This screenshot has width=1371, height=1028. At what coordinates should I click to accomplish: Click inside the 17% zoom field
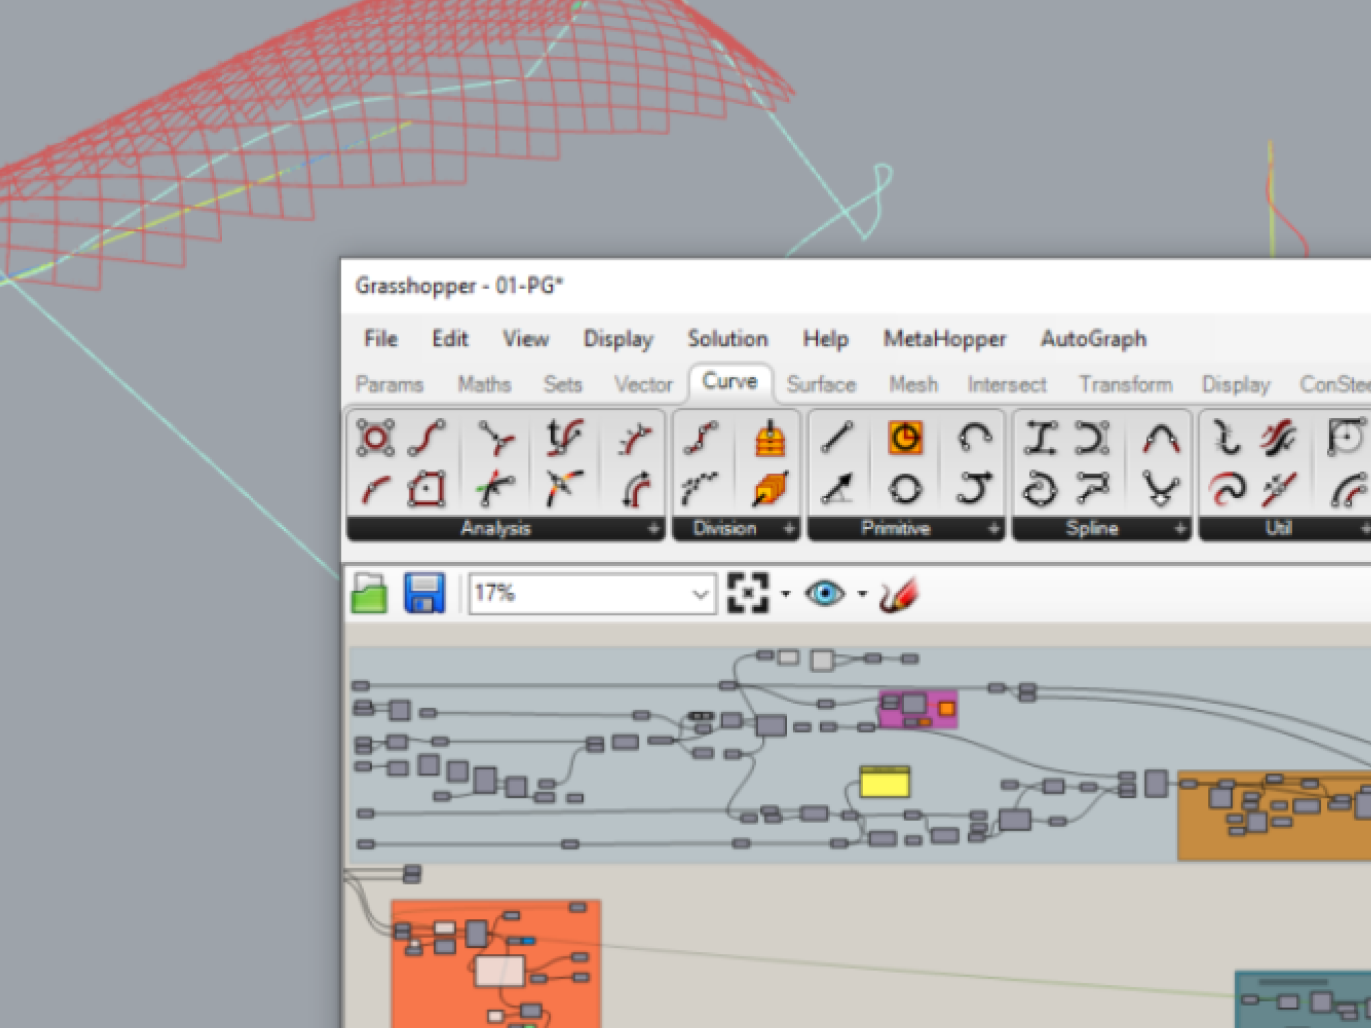tap(593, 593)
